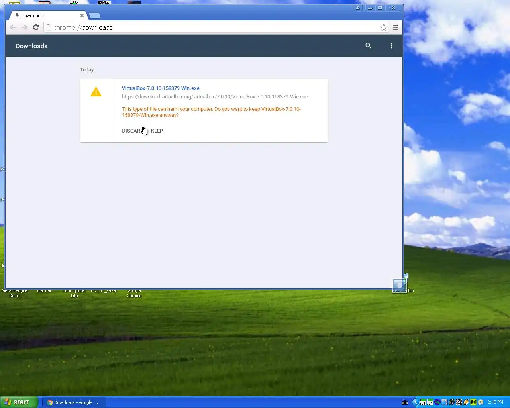This screenshot has height=408, width=510.
Task: Click the floppy disk tray icon
Action: tap(444, 402)
